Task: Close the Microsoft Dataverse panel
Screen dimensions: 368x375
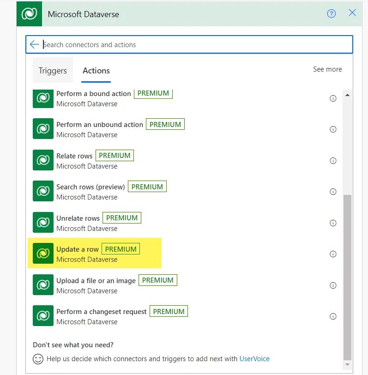Action: 352,12
